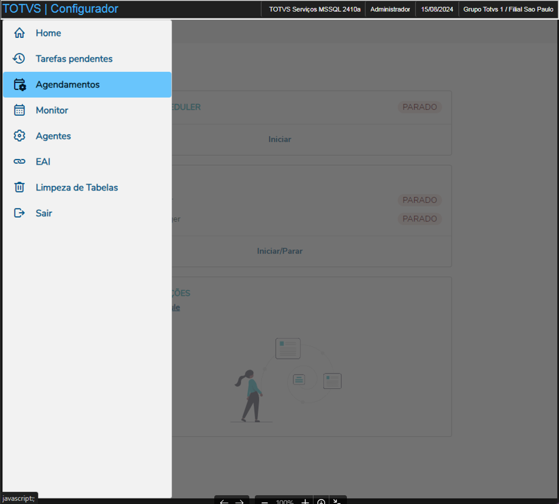Click the TOTVS | Configurador title
Viewport: 559px width, 504px height.
click(60, 9)
